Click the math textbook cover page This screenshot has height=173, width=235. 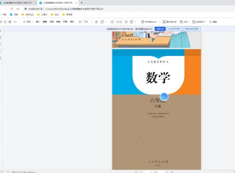pyautogui.click(x=156, y=109)
